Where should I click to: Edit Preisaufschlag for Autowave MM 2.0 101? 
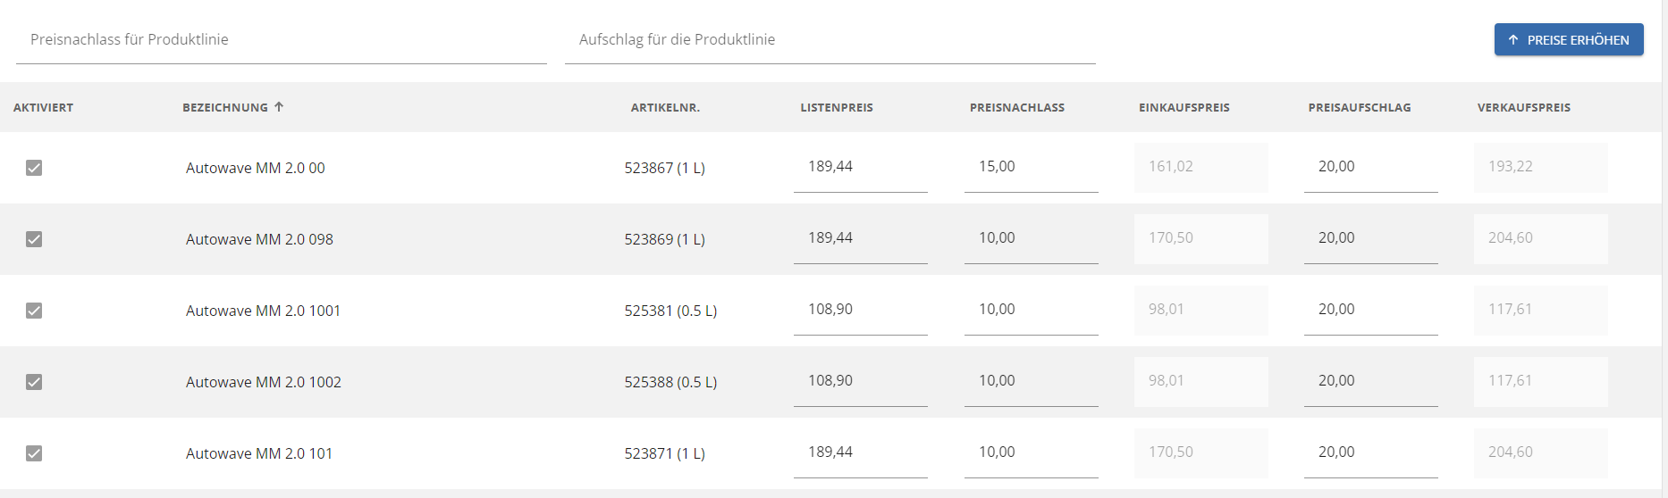tap(1371, 453)
